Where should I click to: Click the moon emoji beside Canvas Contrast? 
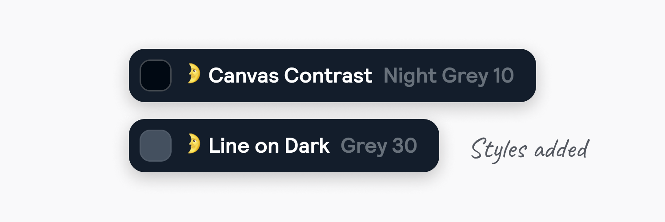point(193,74)
